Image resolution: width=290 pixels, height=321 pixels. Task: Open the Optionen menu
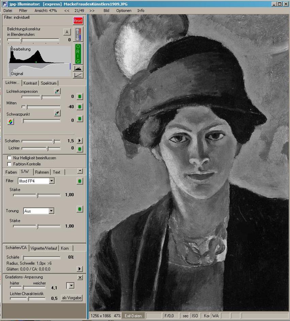(x=123, y=11)
